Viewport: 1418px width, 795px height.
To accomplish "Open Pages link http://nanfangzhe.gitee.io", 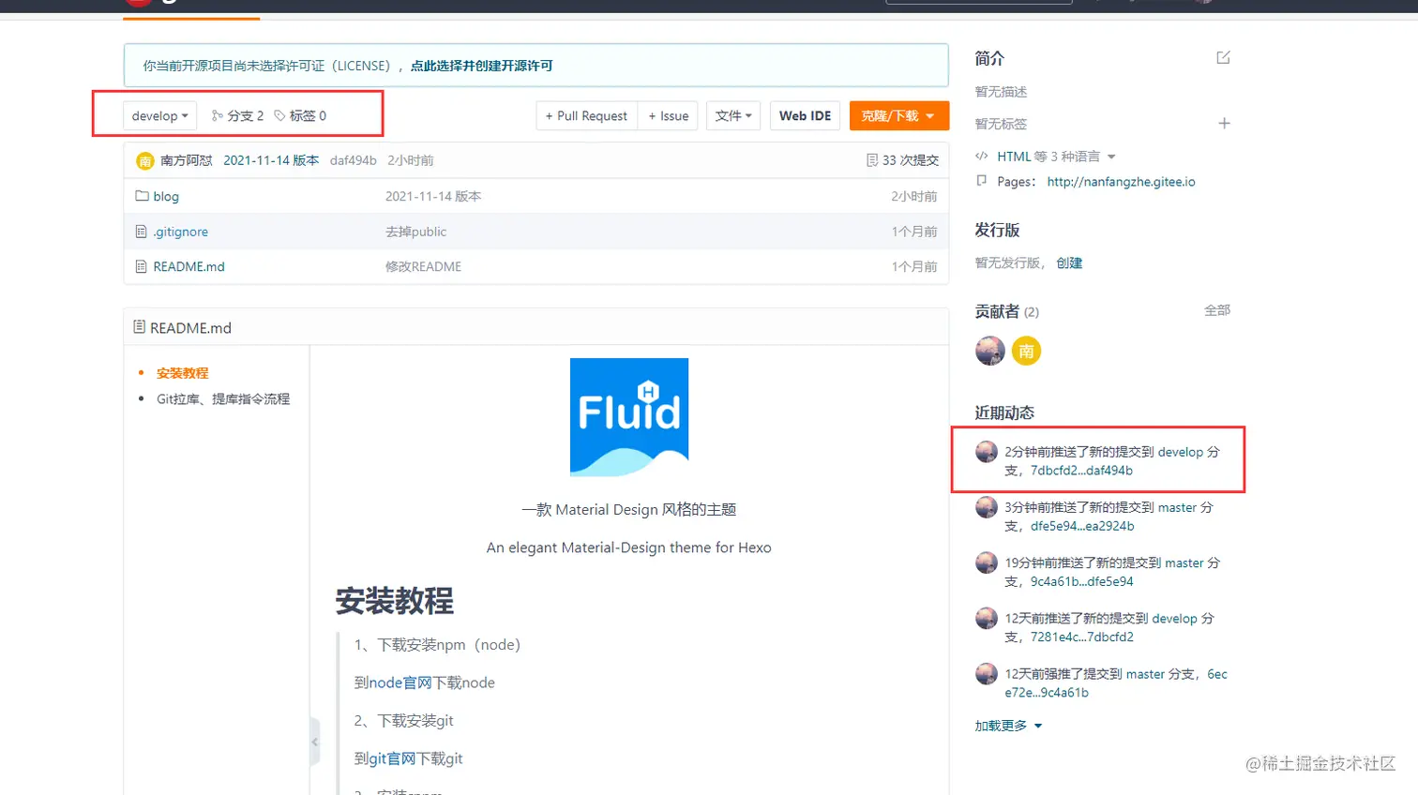I will 1121,182.
